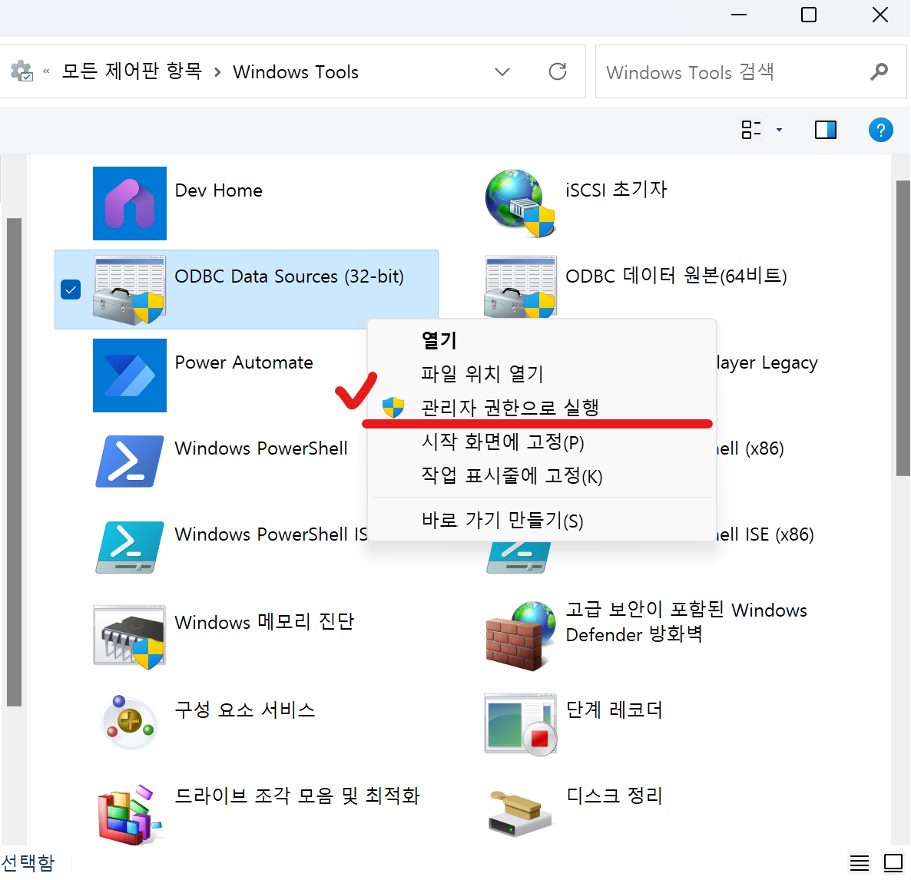Switch to details view in status bar
This screenshot has width=911, height=880.
[860, 863]
